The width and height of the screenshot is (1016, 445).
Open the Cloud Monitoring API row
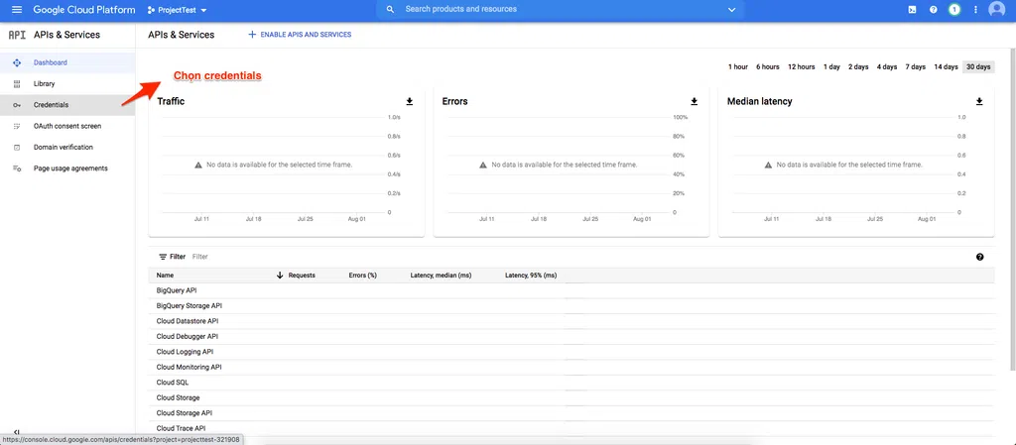point(571,367)
